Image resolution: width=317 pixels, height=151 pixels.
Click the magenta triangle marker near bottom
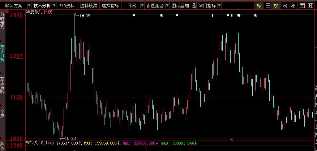[231, 139]
